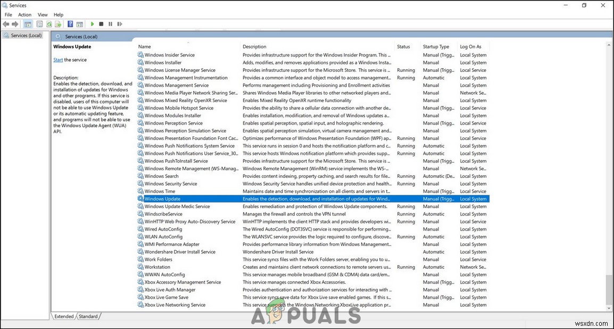This screenshot has height=329, width=614.
Task: Click gear icon beside Windows Search
Action: pos(140,176)
